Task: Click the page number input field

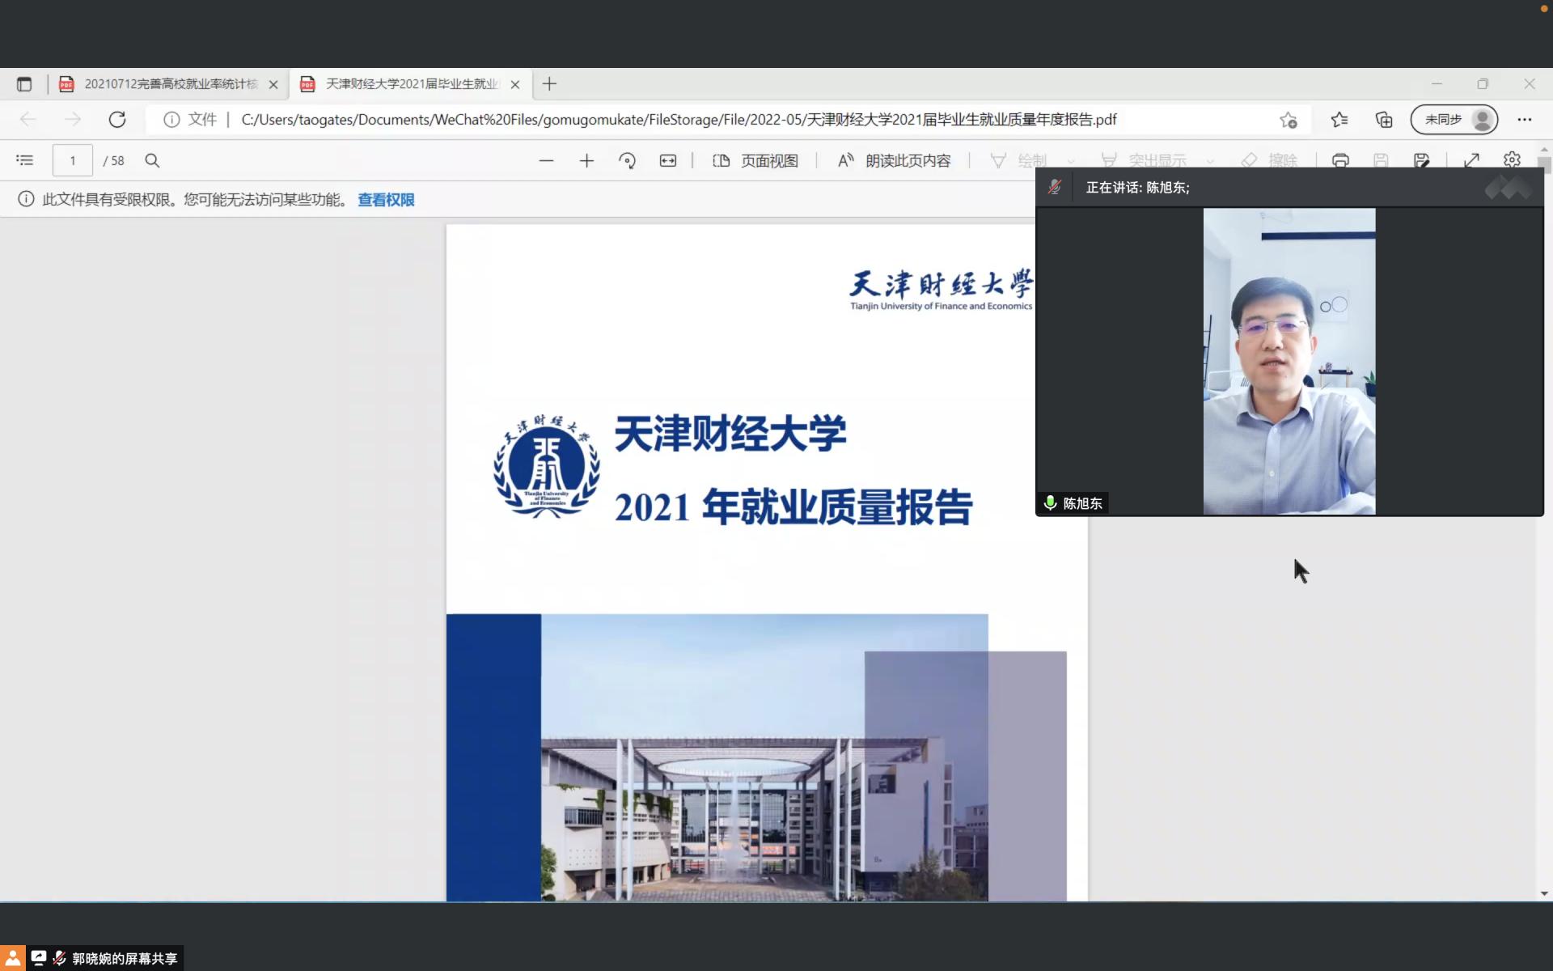Action: 73,160
